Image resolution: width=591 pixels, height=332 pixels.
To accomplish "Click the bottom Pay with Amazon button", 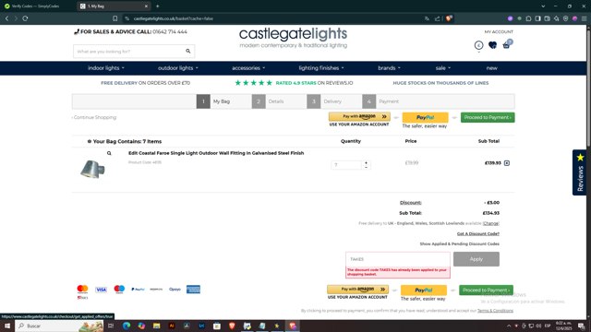I will [357, 290].
